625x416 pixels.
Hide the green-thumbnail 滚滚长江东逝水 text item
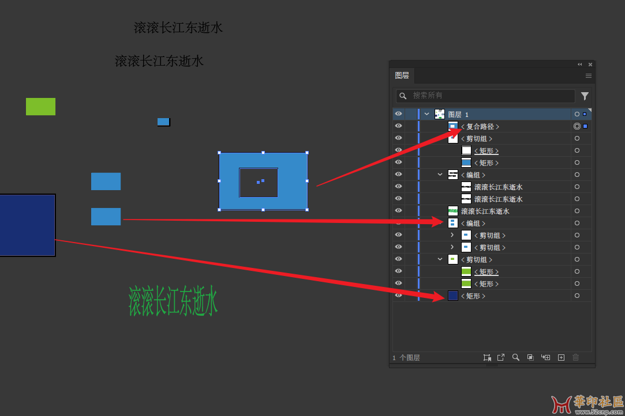tap(398, 210)
